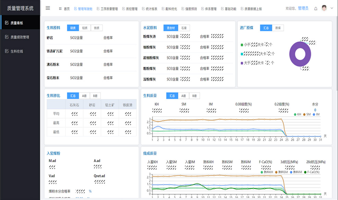
Task: Click the icon beside 统计报表
Action: click(x=143, y=9)
